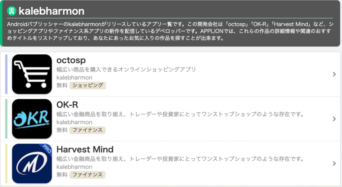Select the ファイナンス tag under Harvest Mind
This screenshot has width=342, height=187.
pos(88,174)
